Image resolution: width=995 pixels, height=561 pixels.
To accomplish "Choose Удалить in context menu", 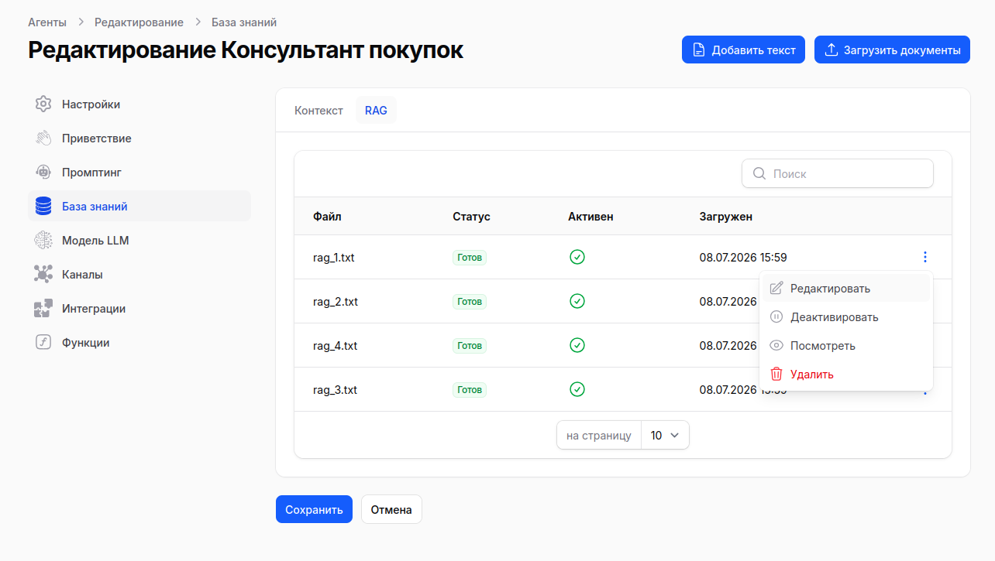I will 846,375.
